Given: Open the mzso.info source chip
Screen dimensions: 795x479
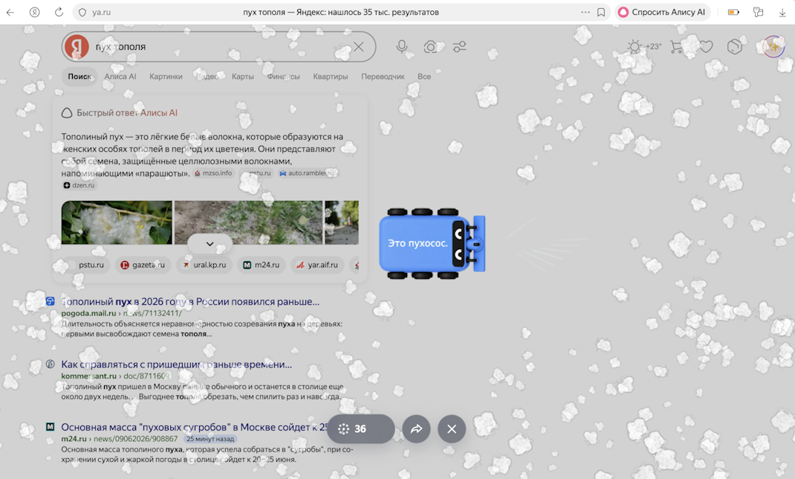Looking at the screenshot, I should (x=213, y=173).
